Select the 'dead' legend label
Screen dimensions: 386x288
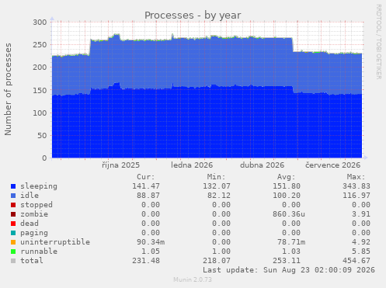[30, 224]
